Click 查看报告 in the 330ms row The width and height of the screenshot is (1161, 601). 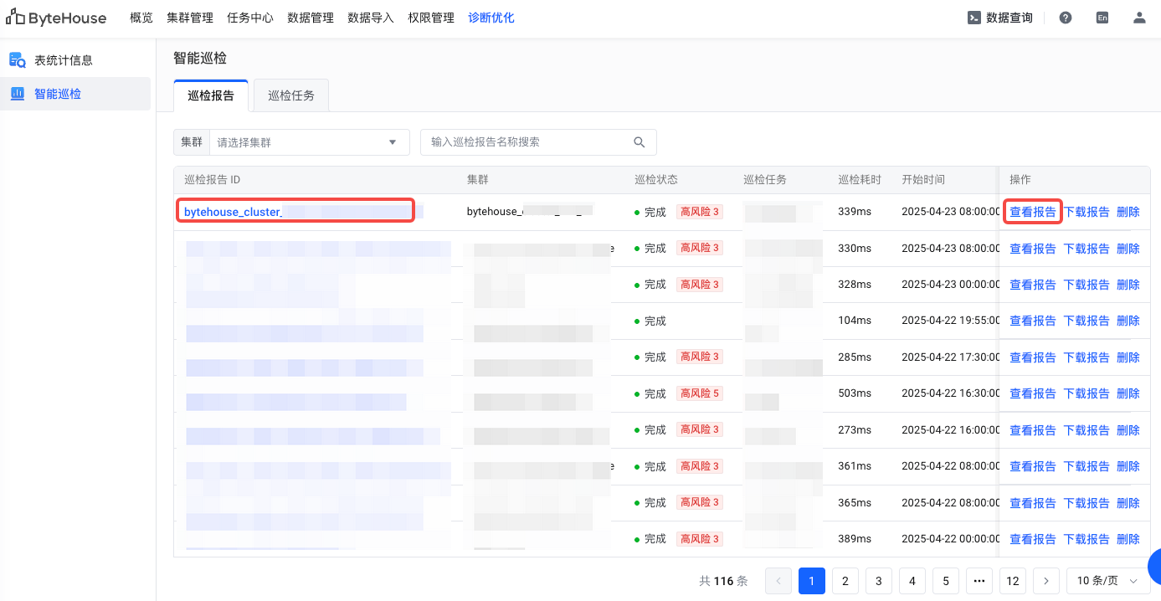1033,249
